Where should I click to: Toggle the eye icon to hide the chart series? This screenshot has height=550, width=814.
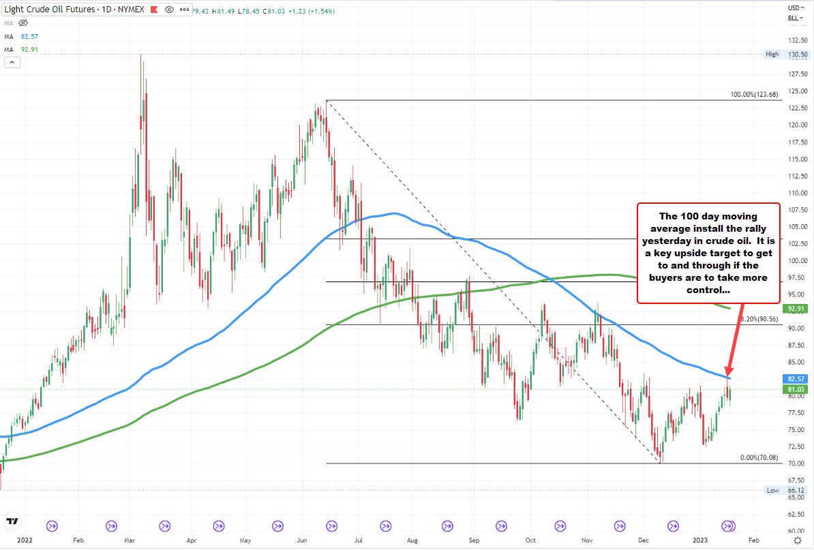click(x=168, y=10)
